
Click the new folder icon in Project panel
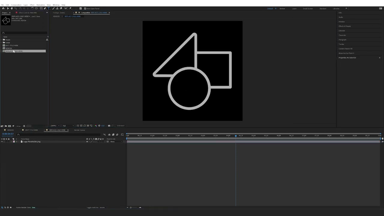click(x=6, y=126)
